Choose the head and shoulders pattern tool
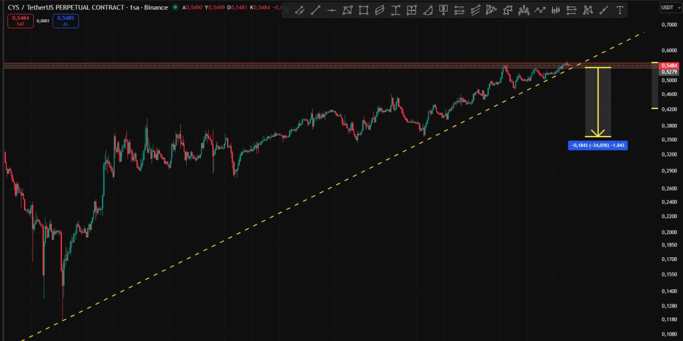The height and width of the screenshot is (341, 683). click(523, 10)
